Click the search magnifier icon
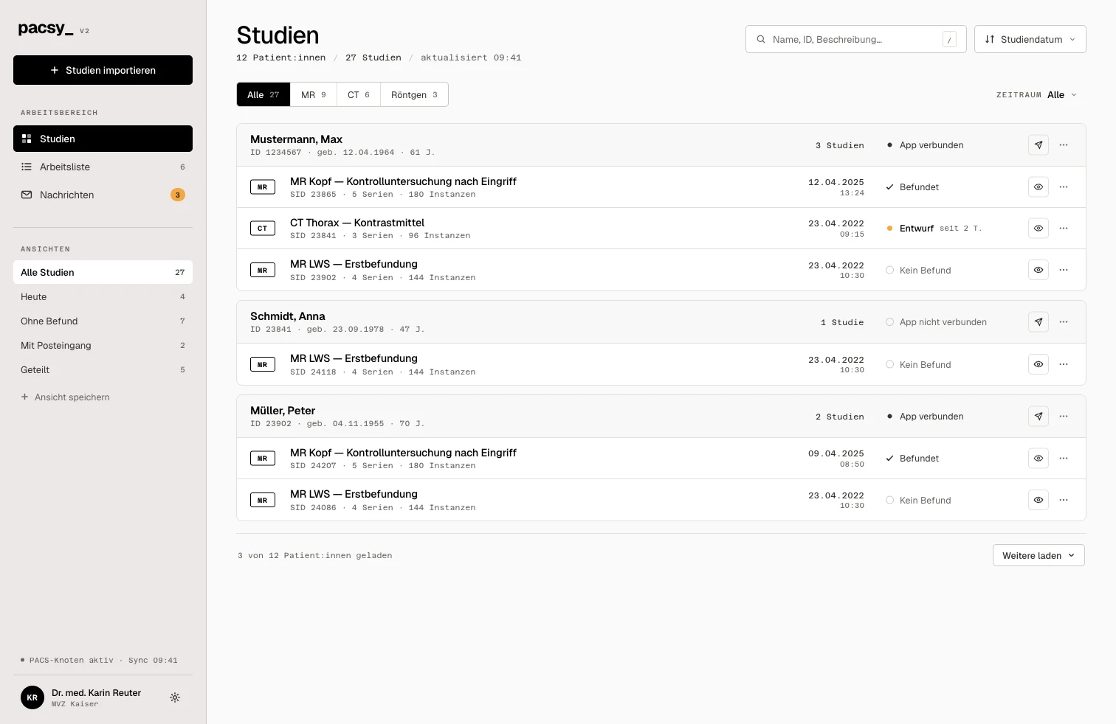Screen dimensions: 1116x724 (761, 40)
